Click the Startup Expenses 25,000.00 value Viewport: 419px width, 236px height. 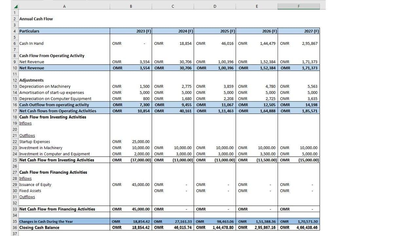[x=141, y=142]
